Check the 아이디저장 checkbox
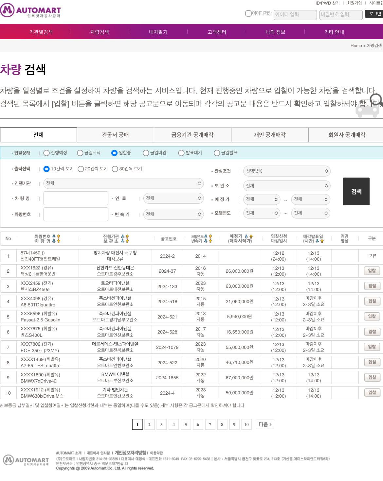 (x=248, y=13)
